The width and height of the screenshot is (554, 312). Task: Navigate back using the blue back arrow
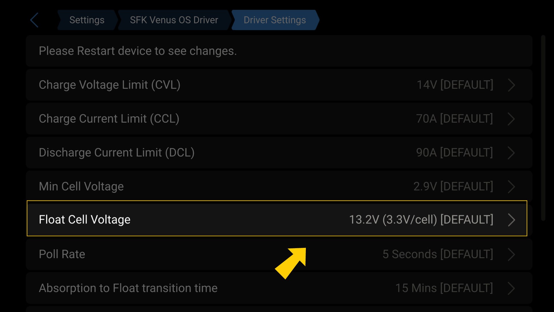pos(34,20)
